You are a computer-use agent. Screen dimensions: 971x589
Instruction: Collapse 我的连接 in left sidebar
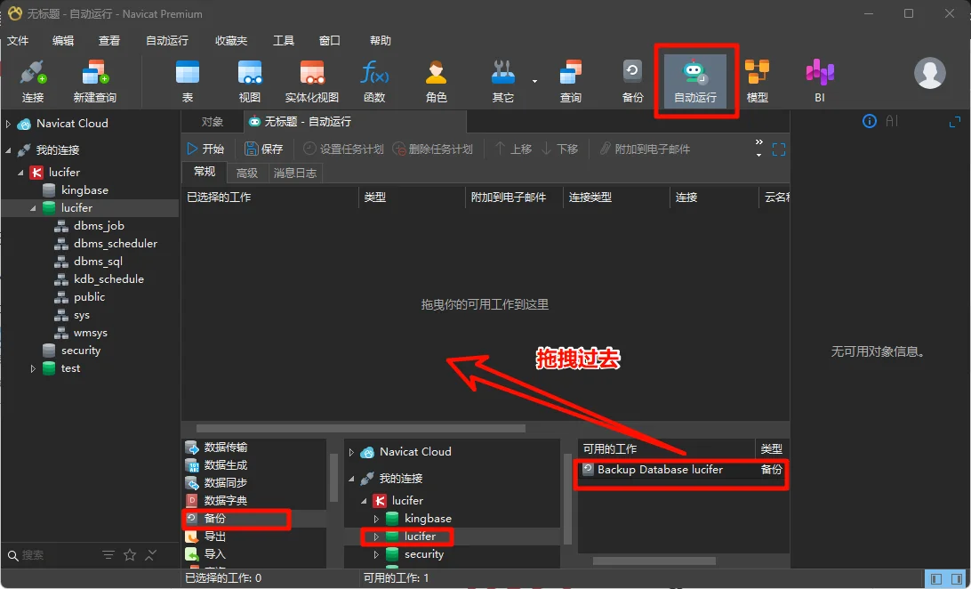(x=8, y=149)
